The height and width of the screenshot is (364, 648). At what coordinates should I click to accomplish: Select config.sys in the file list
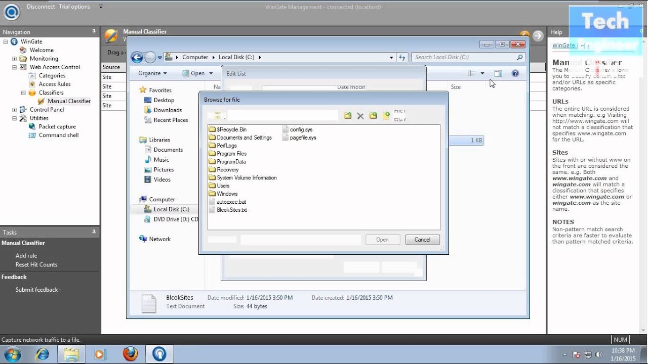(x=297, y=129)
